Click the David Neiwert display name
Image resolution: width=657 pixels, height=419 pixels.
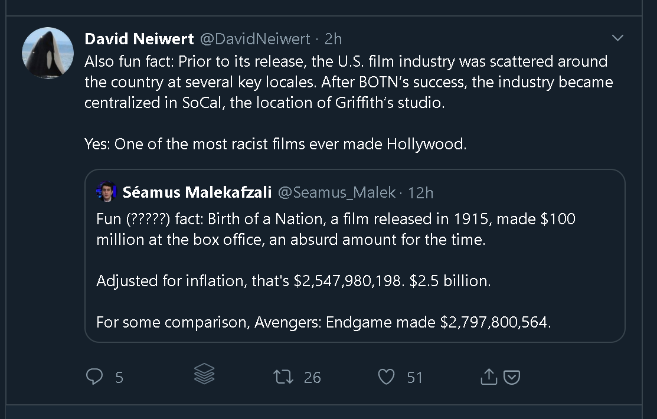coord(139,39)
